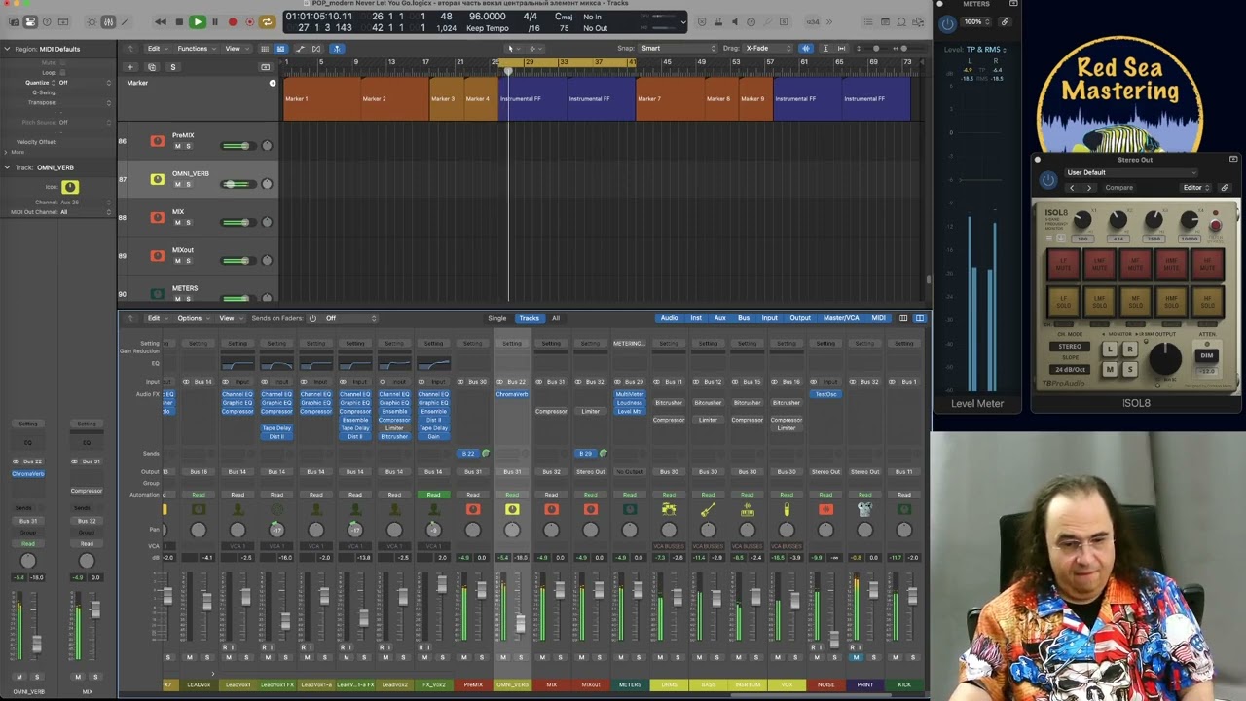This screenshot has width=1246, height=701.
Task: Click the add track plus button
Action: point(130,67)
